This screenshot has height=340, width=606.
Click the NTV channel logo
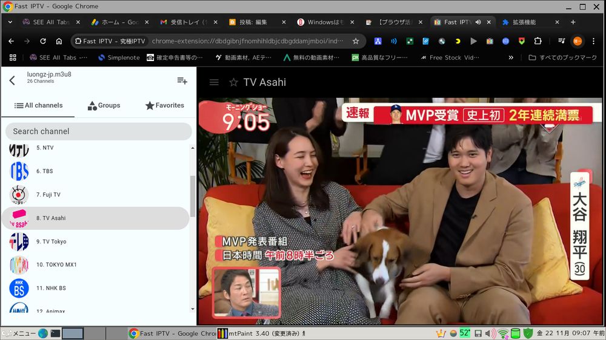tap(19, 150)
